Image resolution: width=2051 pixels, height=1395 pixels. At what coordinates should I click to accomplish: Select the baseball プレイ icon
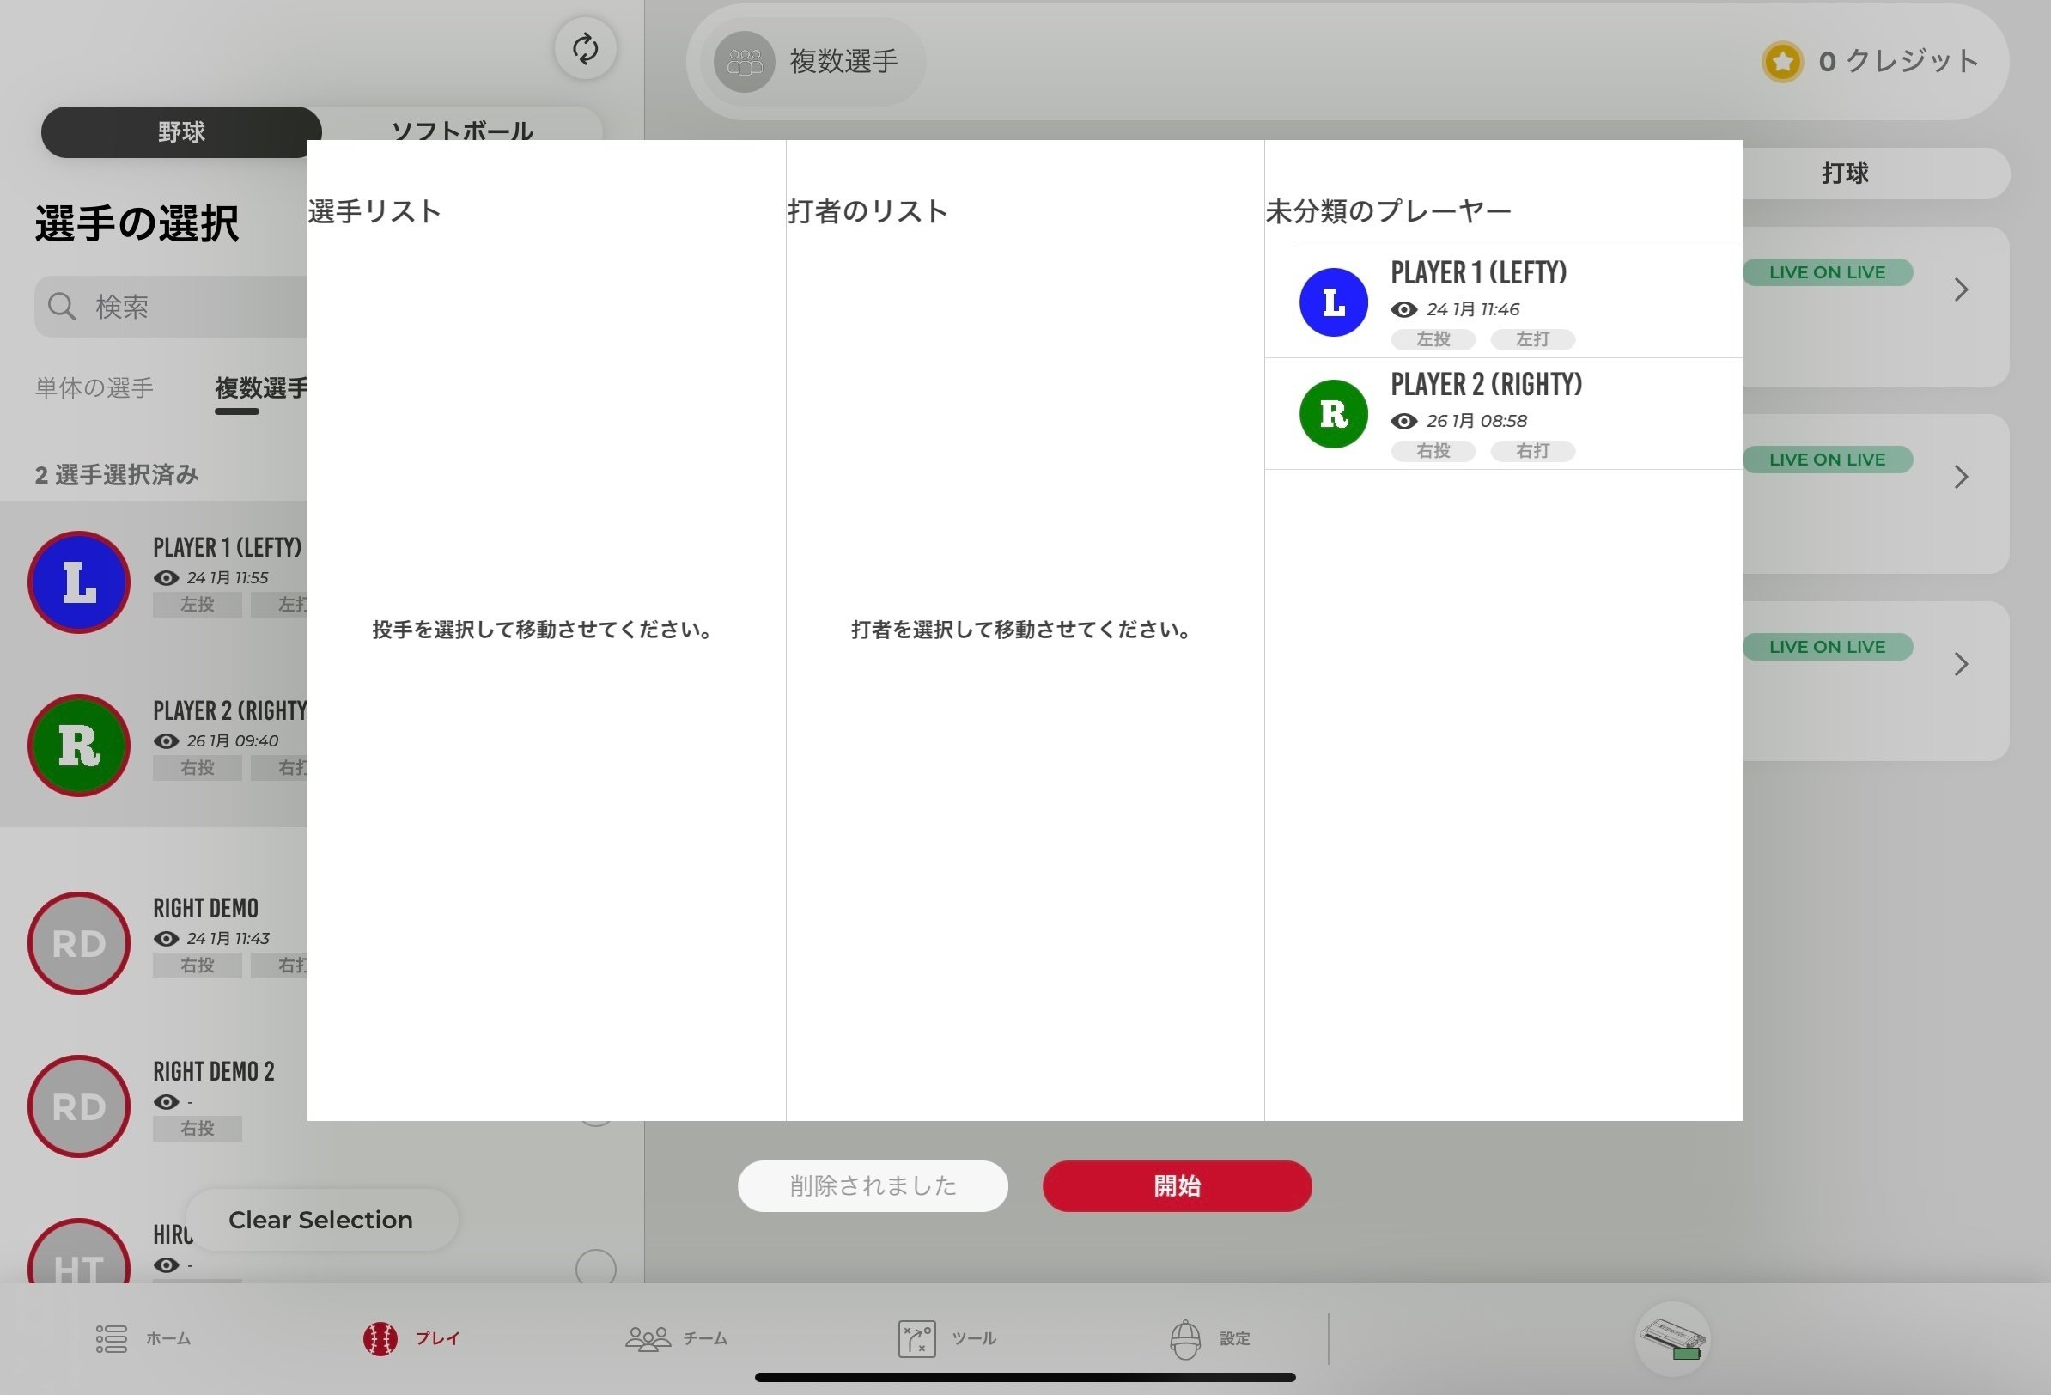[380, 1338]
